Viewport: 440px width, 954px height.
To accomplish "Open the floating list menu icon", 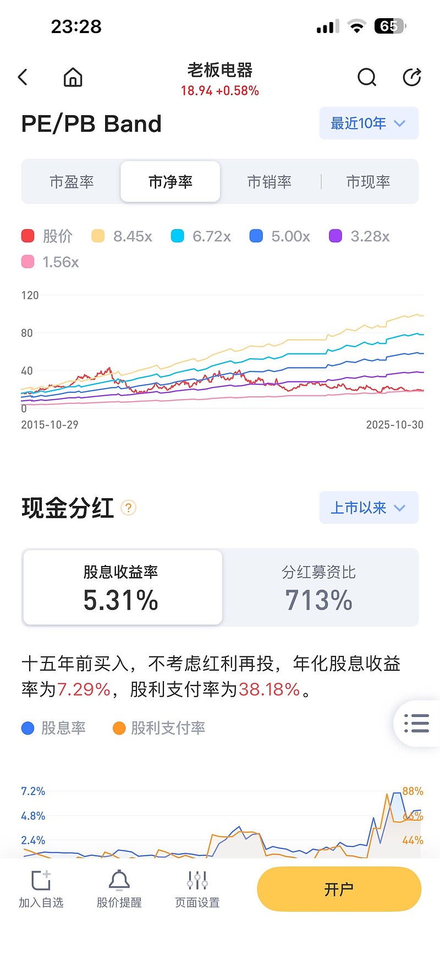I will pyautogui.click(x=416, y=723).
